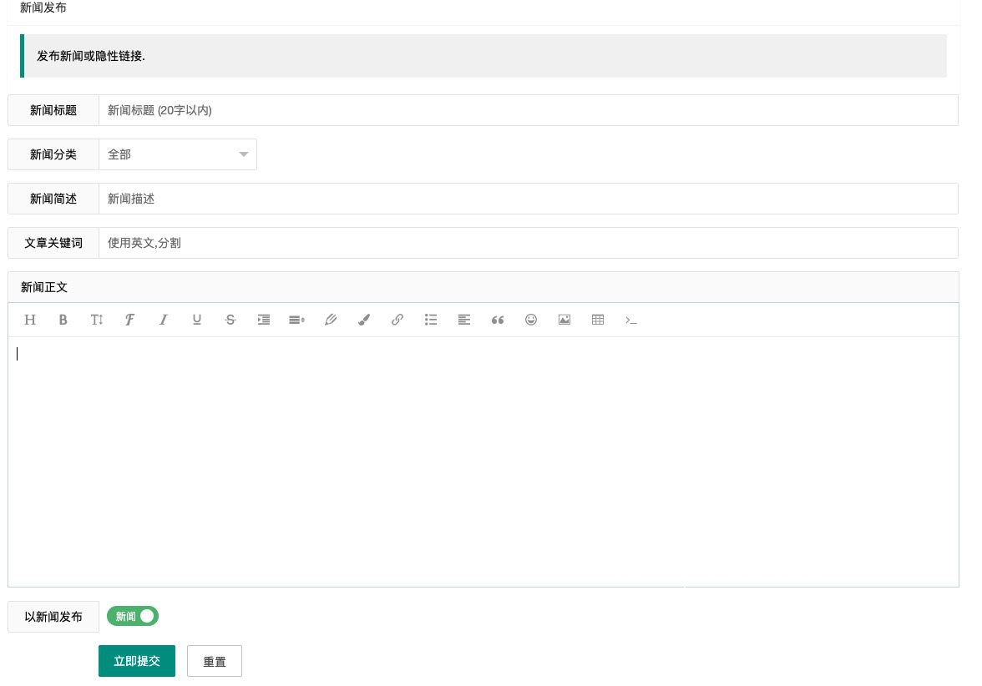
Task: Focus the 新闻标题 title input field
Action: click(528, 110)
